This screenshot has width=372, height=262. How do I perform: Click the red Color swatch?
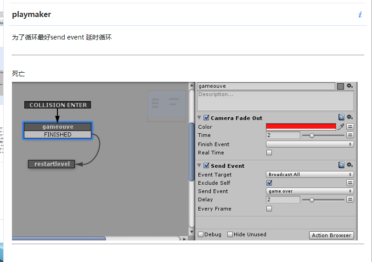click(301, 126)
